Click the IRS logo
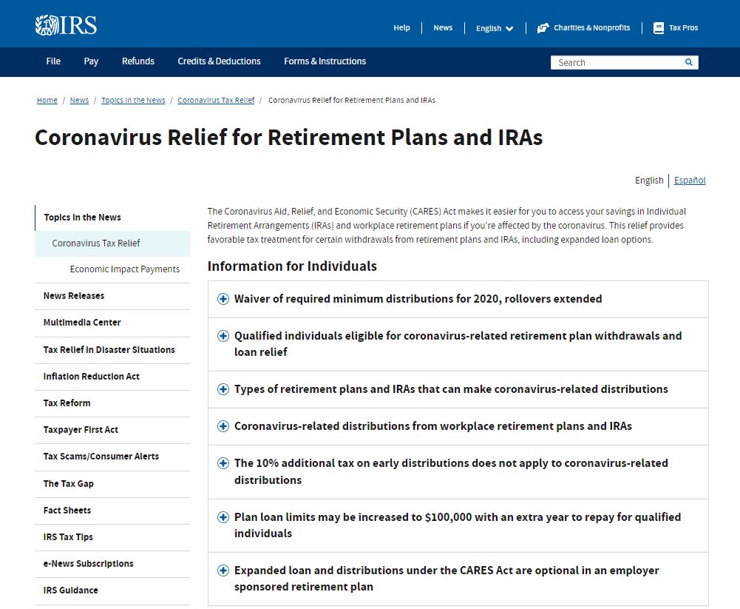740x609 pixels. tap(66, 25)
